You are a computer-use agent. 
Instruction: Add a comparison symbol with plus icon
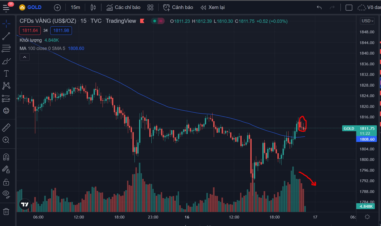click(57, 8)
